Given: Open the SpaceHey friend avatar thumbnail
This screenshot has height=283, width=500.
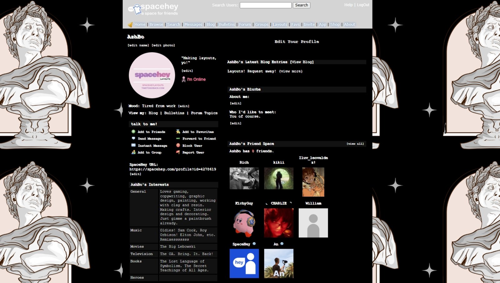Looking at the screenshot, I should coord(244,263).
